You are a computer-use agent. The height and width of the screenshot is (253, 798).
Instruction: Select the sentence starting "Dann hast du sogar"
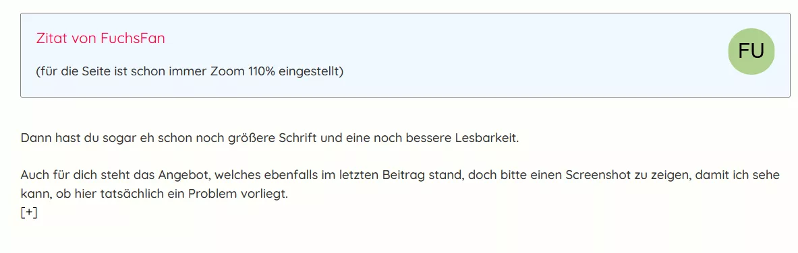pyautogui.click(x=270, y=138)
